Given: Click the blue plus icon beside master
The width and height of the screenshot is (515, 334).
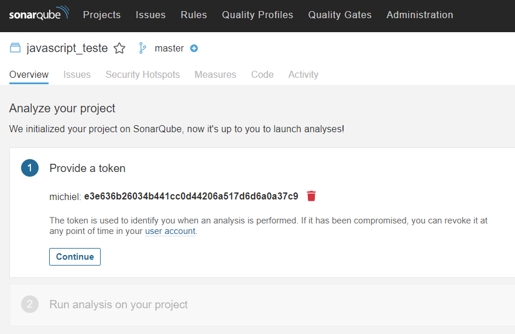Looking at the screenshot, I should [194, 49].
